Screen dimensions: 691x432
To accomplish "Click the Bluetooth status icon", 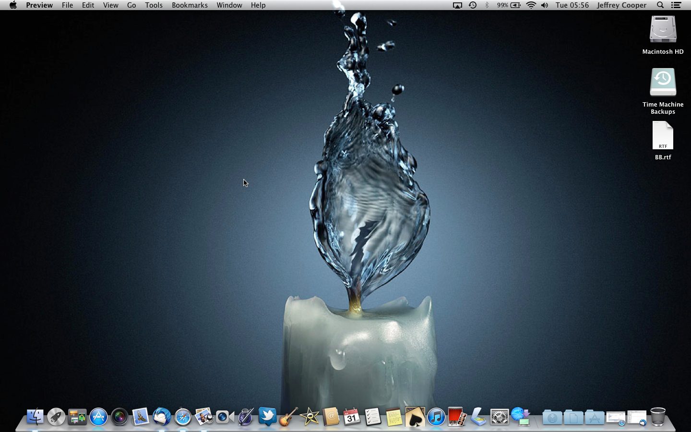I will [x=487, y=5].
